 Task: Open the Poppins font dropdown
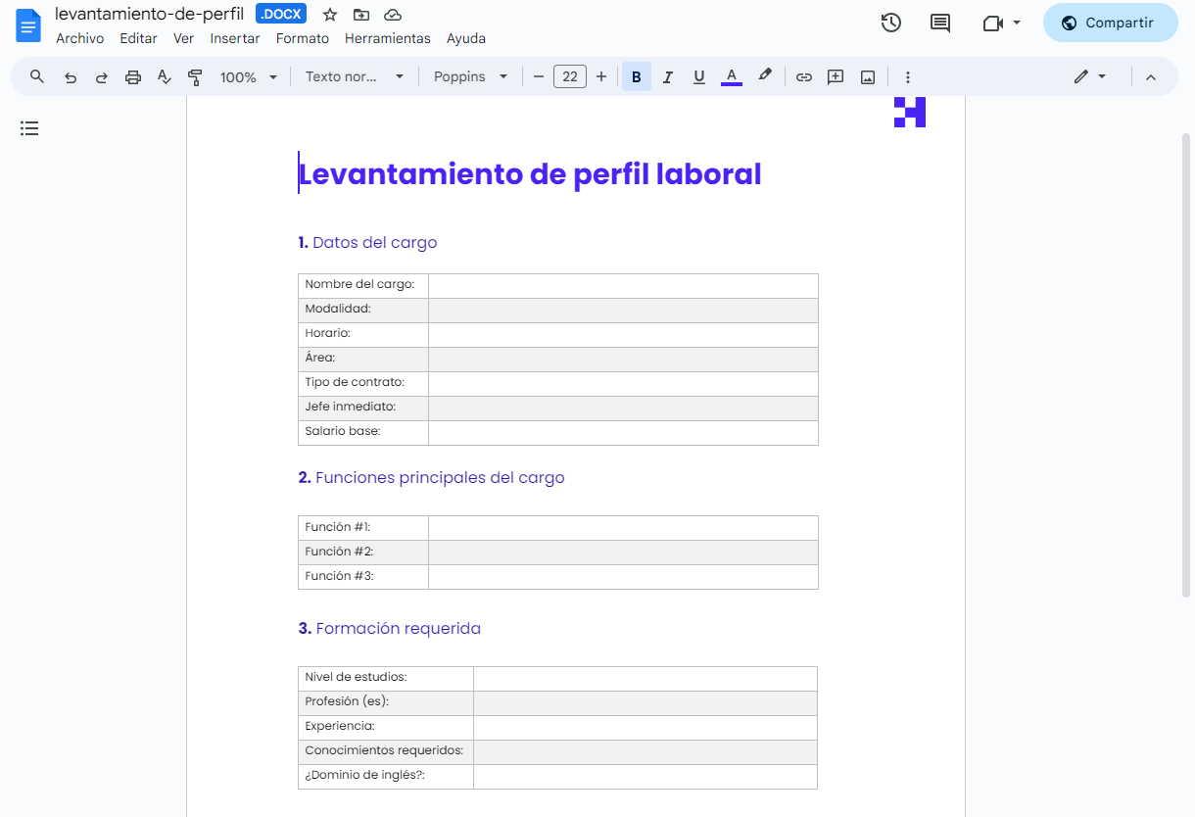[x=470, y=75]
